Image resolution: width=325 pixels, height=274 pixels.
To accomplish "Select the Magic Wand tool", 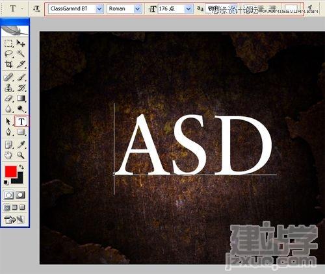I will tap(21, 53).
